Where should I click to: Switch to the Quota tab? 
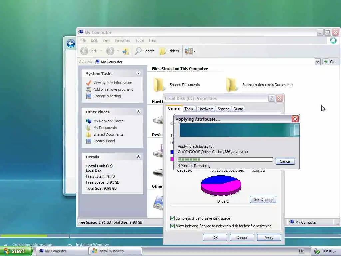click(x=238, y=109)
